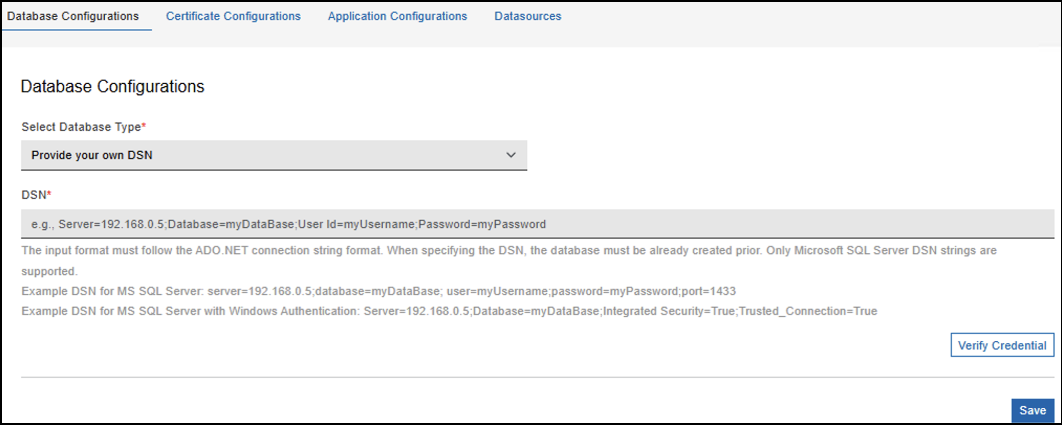Click the divider line above the Save button

tap(537, 377)
